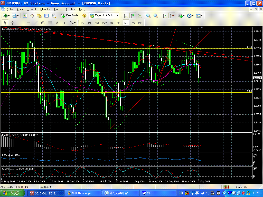Select the Fibonacci retracement tool
Viewport: 263px width, 197px height.
pos(50,23)
